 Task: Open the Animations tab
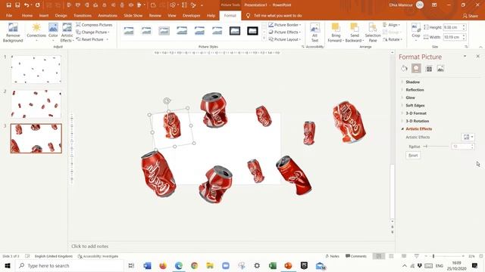tap(108, 15)
